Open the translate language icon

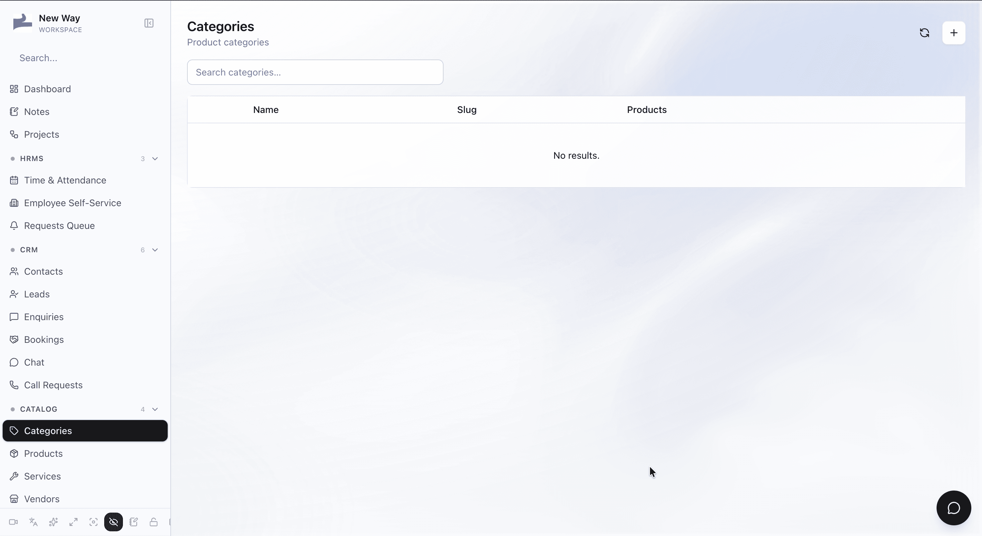pyautogui.click(x=33, y=522)
